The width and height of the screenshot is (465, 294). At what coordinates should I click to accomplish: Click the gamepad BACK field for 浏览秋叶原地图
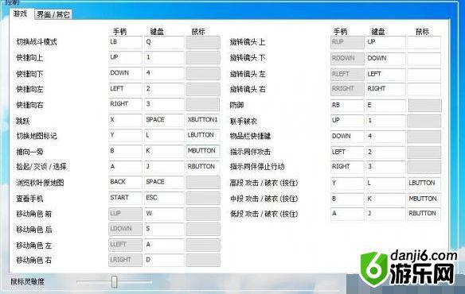point(125,183)
